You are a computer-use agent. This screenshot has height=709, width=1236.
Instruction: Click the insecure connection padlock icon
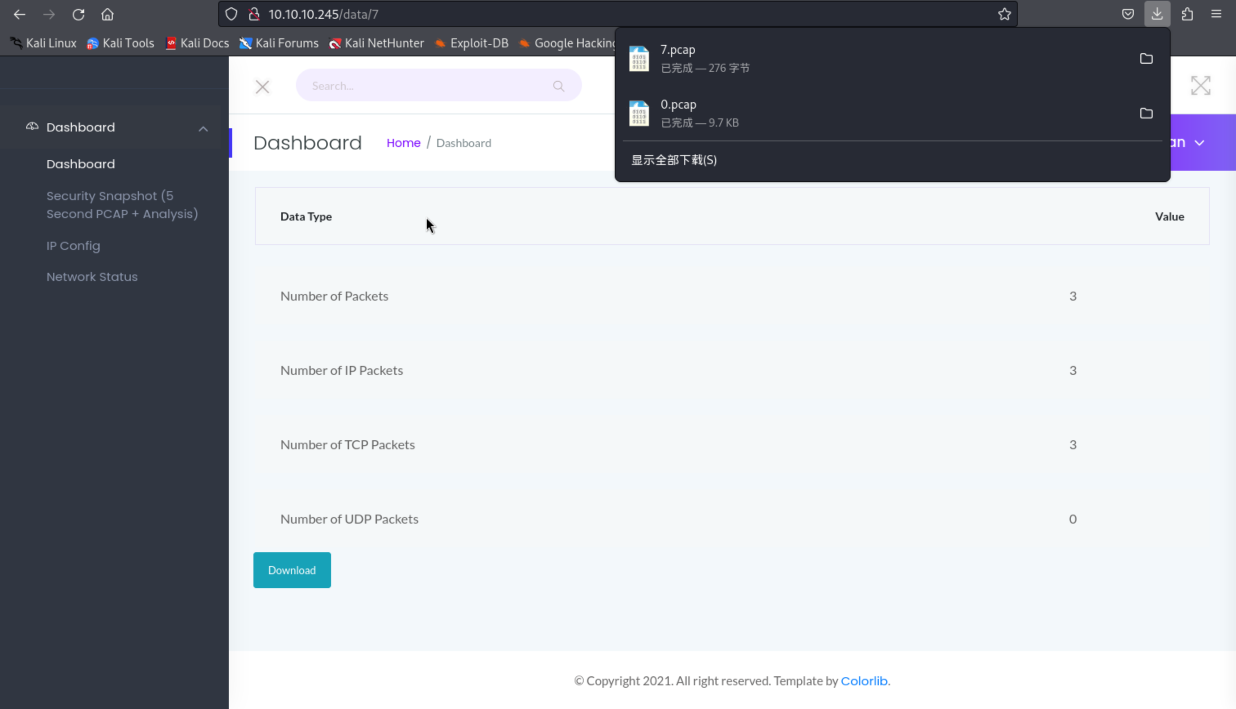254,15
